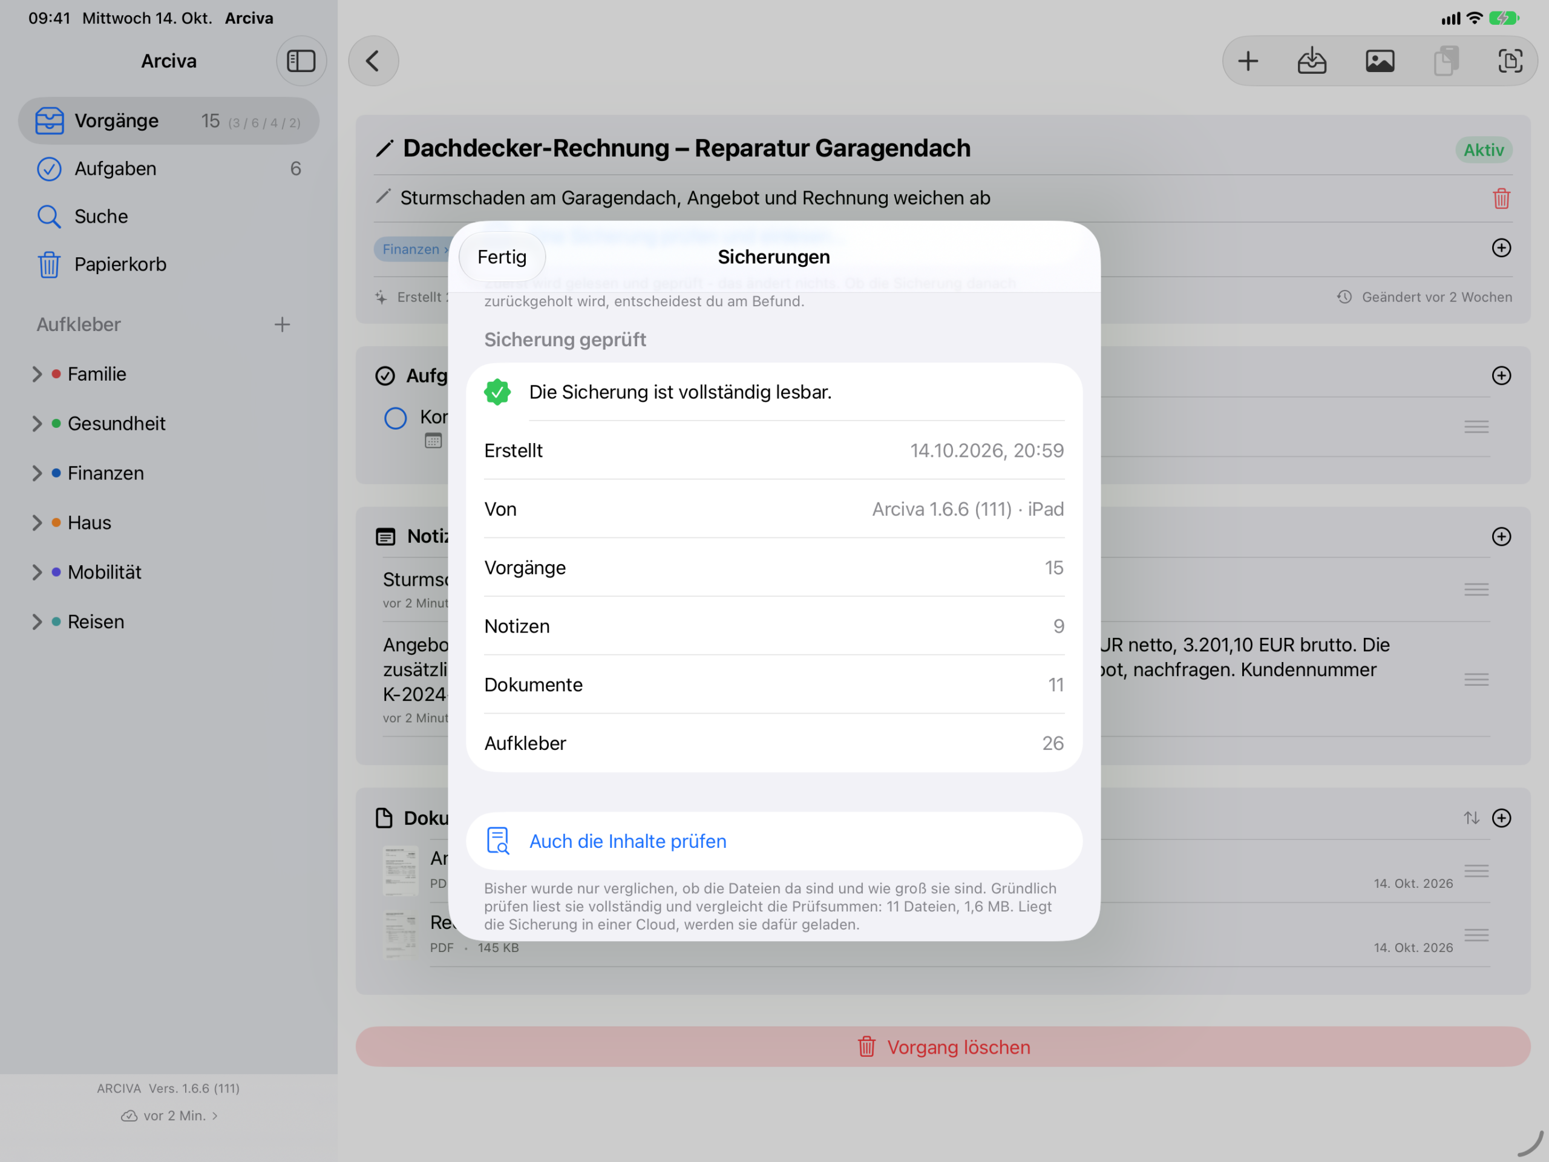The height and width of the screenshot is (1162, 1549).
Task: Add a task in the Aufgaben section
Action: pos(1501,375)
